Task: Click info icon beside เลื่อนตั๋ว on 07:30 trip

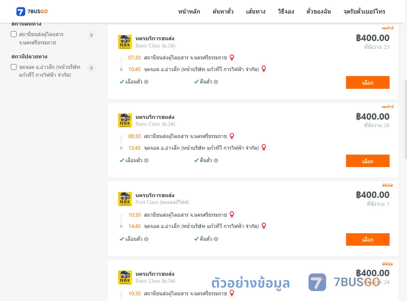Action: click(x=146, y=82)
